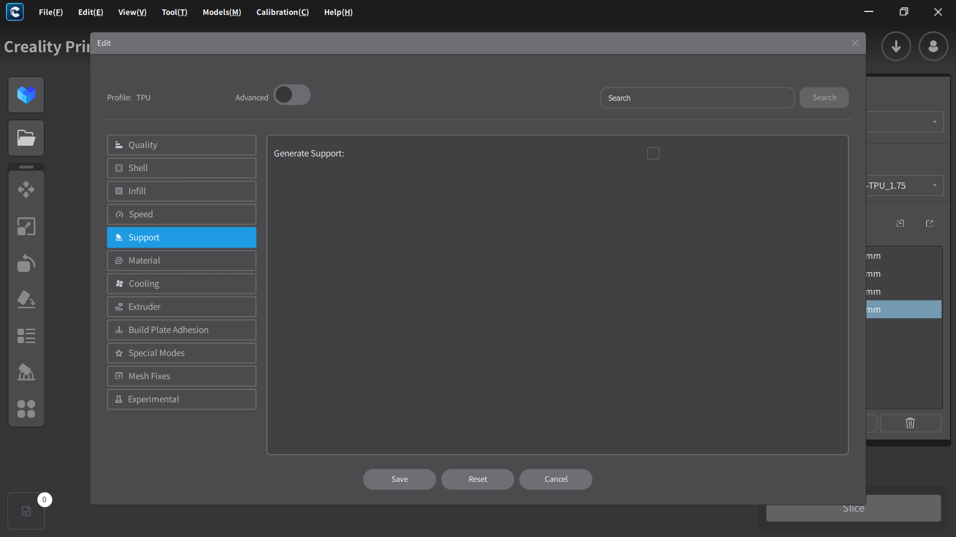The width and height of the screenshot is (956, 537).
Task: Open the View(V) menu
Action: point(132,12)
